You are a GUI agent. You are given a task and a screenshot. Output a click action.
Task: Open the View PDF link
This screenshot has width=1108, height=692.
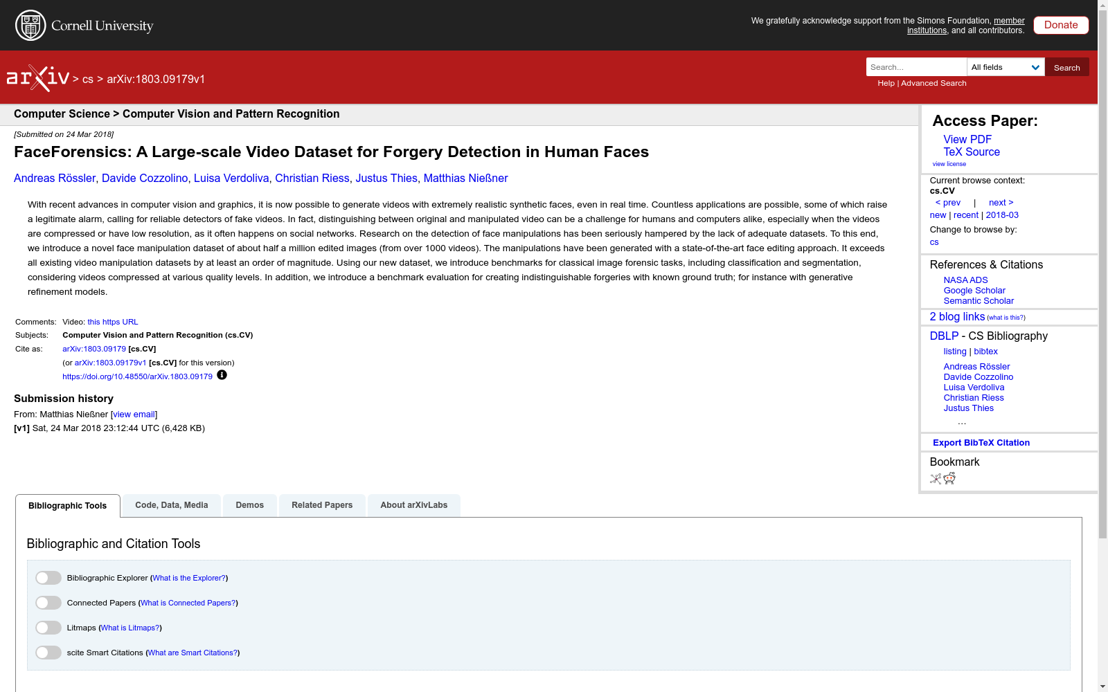coord(967,140)
